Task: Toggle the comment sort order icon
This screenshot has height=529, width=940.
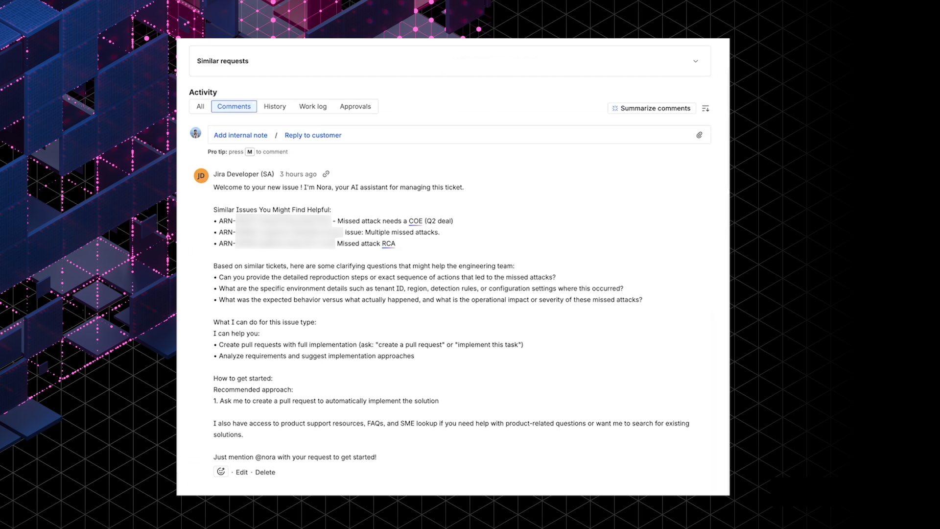Action: pyautogui.click(x=705, y=108)
